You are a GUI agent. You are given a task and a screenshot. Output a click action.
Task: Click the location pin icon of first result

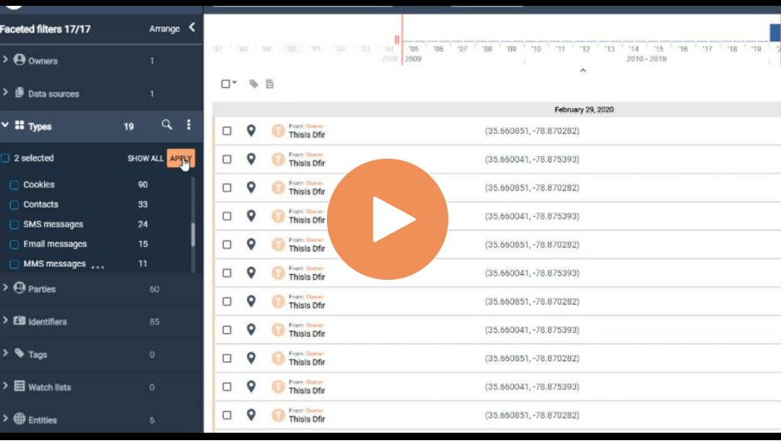coord(251,130)
